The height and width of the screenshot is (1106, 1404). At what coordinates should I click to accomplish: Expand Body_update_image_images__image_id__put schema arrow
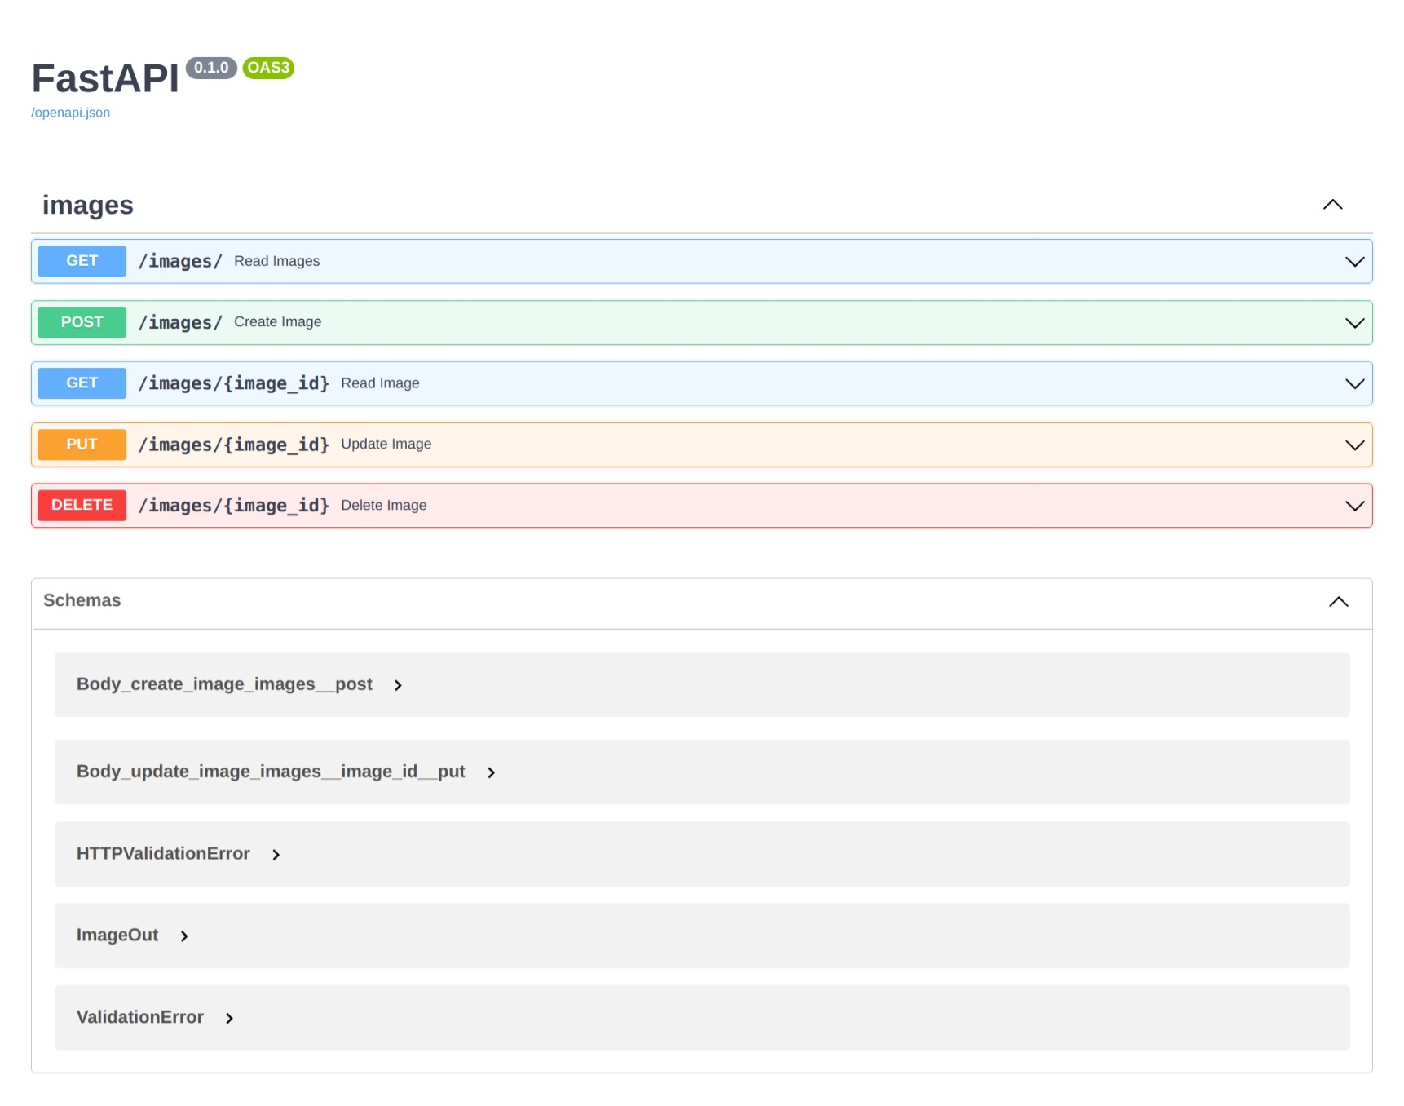click(x=491, y=772)
